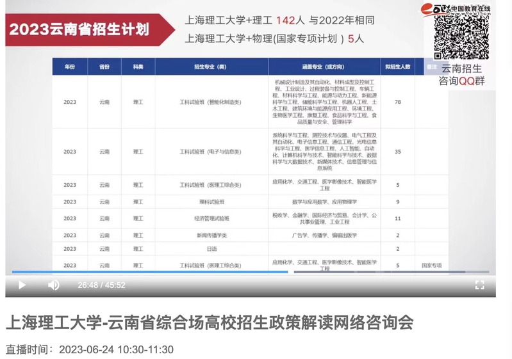The image size is (512, 359).
Task: Click the 国家专项 remark cell
Action: pyautogui.click(x=432, y=266)
